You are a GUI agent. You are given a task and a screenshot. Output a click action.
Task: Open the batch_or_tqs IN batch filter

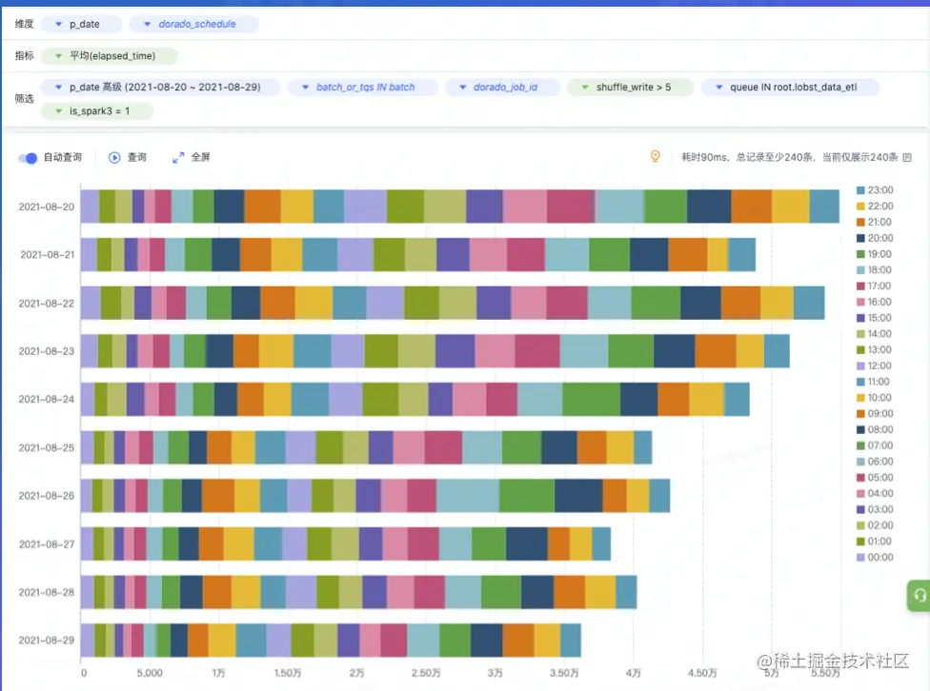[363, 88]
